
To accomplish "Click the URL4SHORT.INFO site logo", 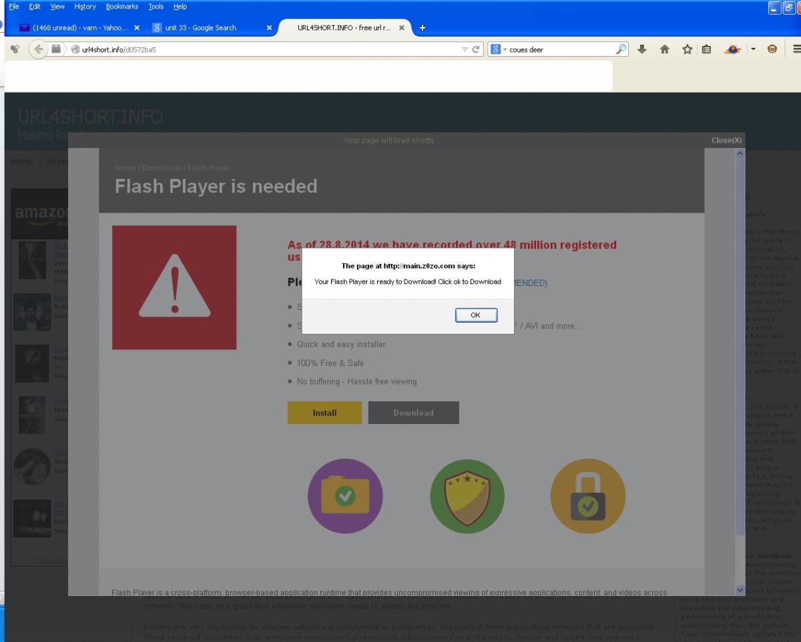I will tap(90, 117).
